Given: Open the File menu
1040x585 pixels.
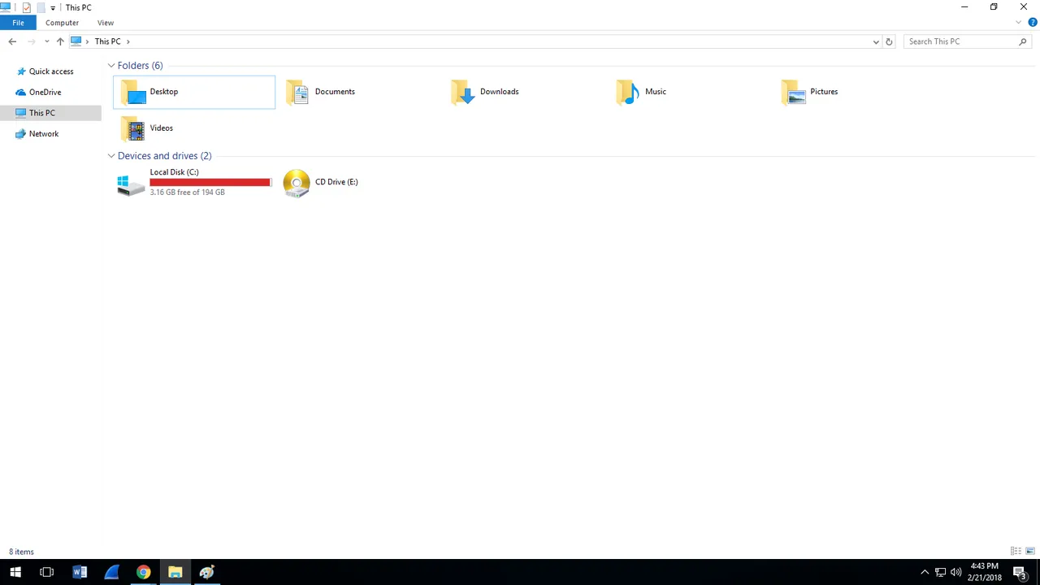Looking at the screenshot, I should pyautogui.click(x=18, y=23).
